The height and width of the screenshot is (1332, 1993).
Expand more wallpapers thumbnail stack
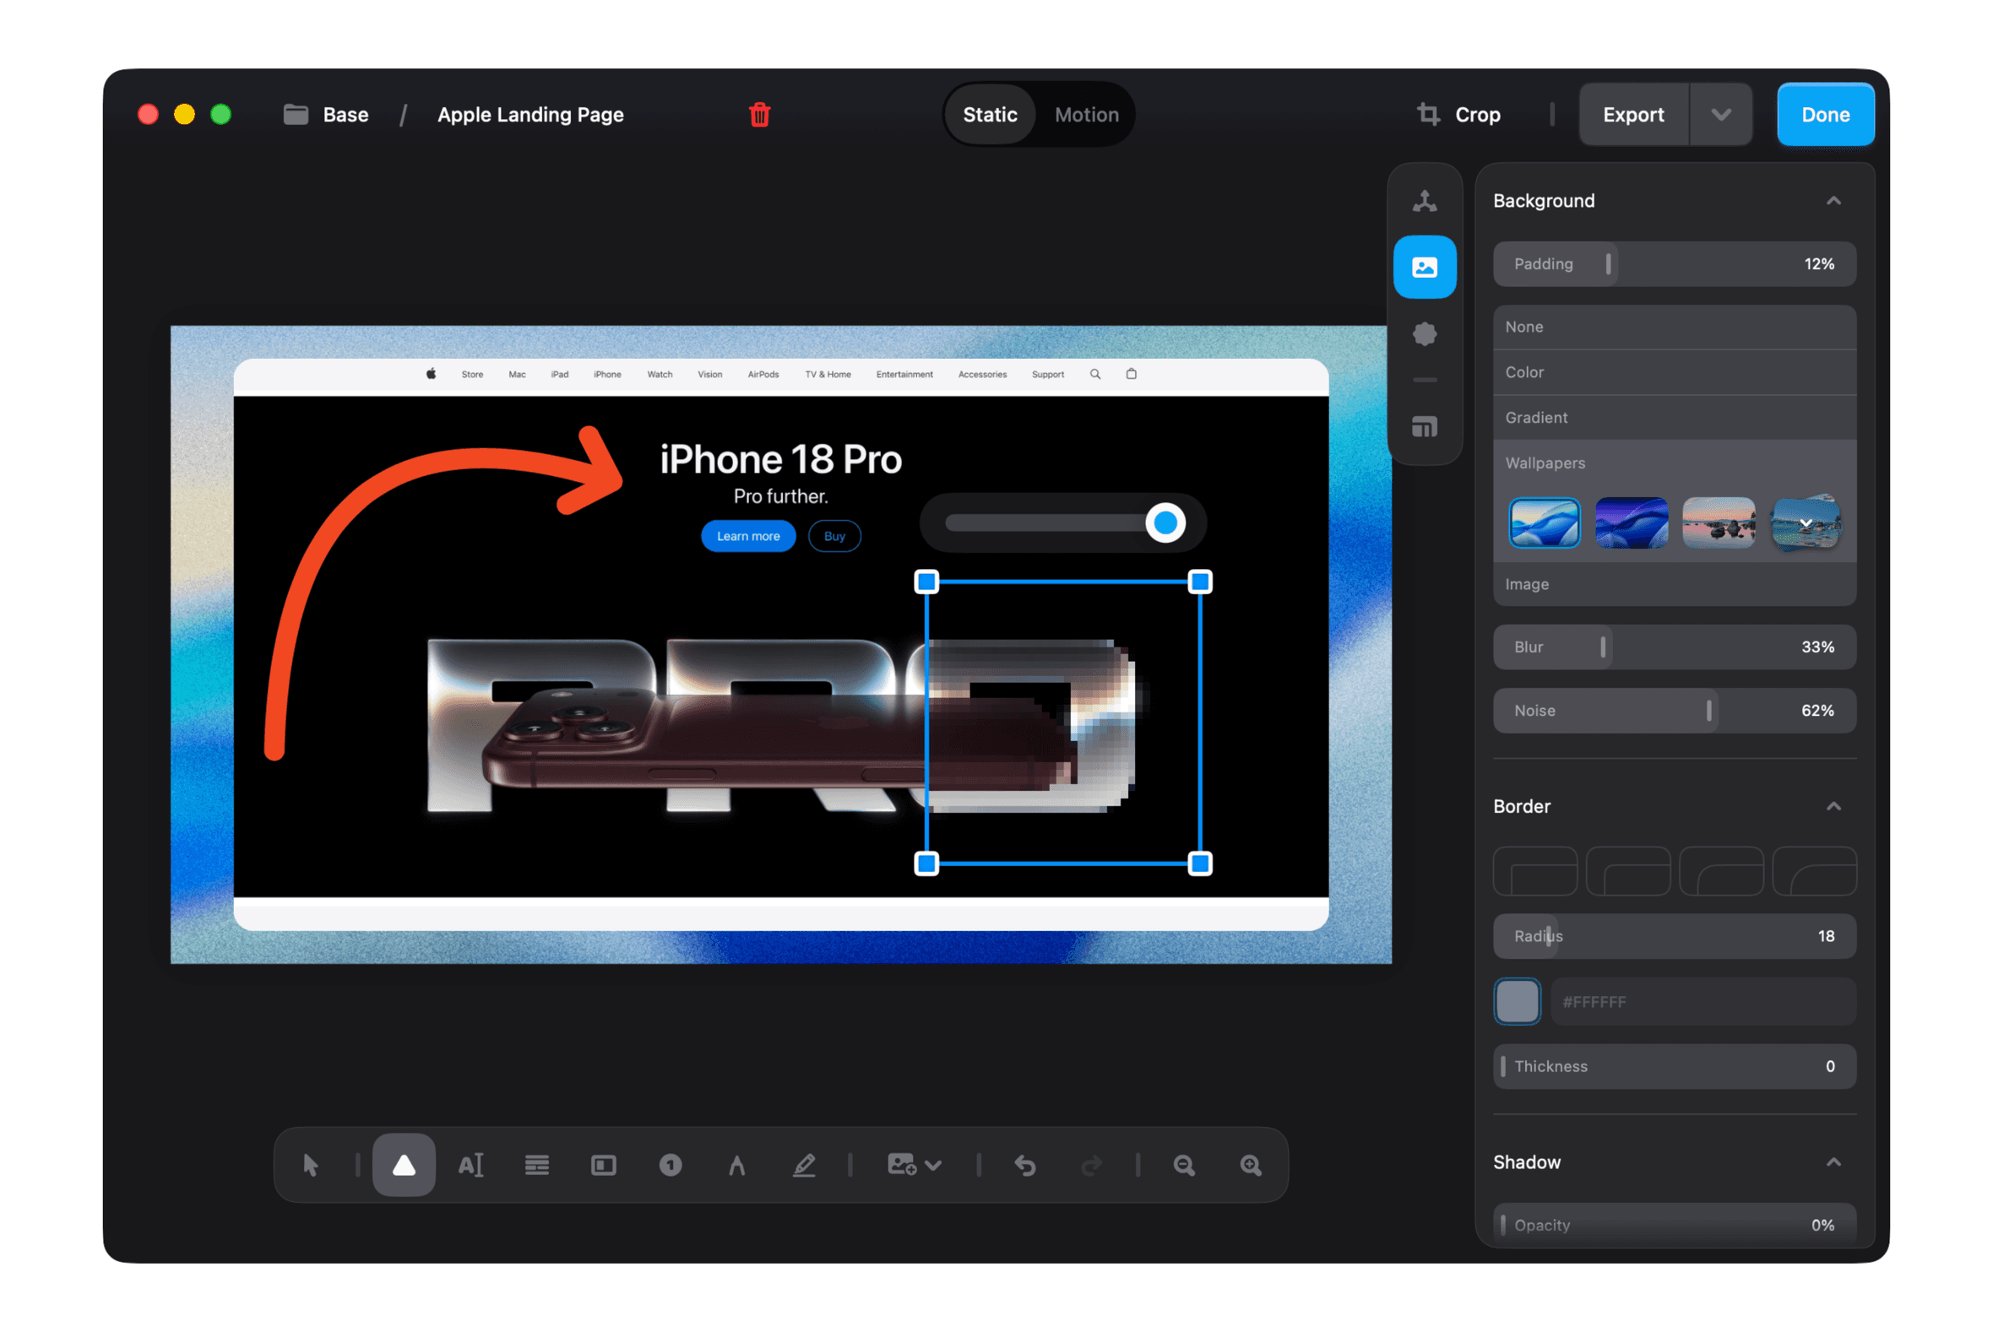1806,523
